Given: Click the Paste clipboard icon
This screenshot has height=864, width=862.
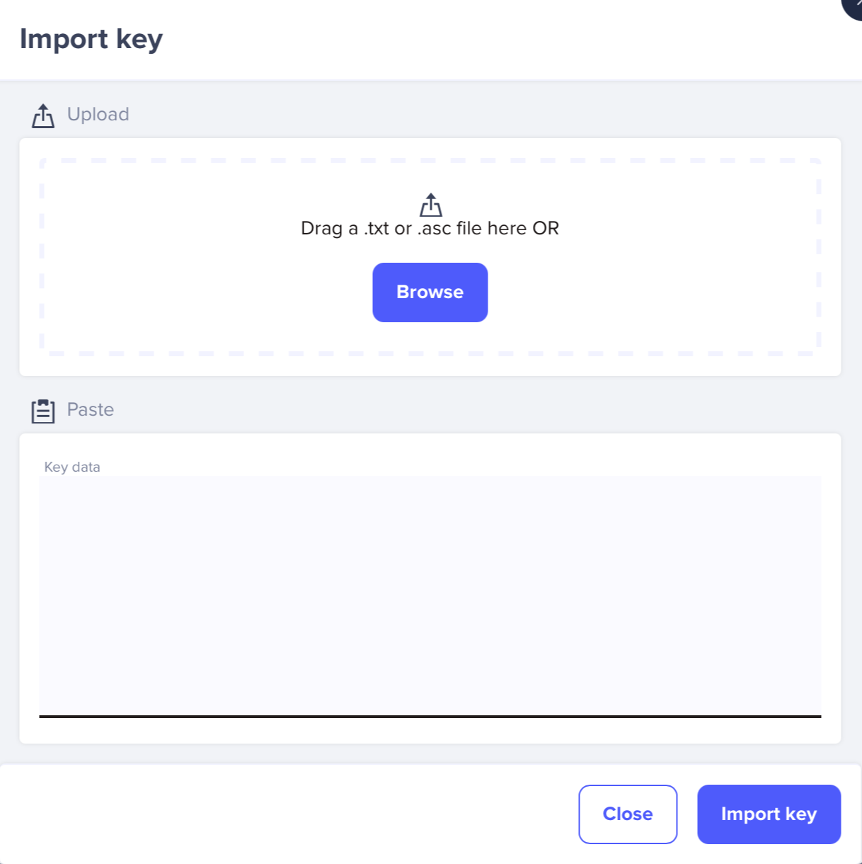Looking at the screenshot, I should point(43,411).
